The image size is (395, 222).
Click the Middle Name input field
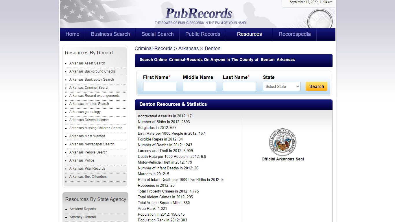[200, 86]
